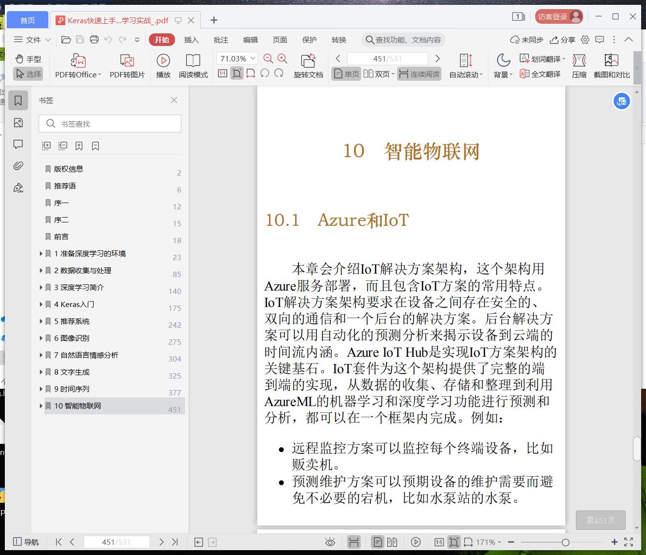
Task: Go to next page arrow in ribbon
Action: [x=438, y=58]
